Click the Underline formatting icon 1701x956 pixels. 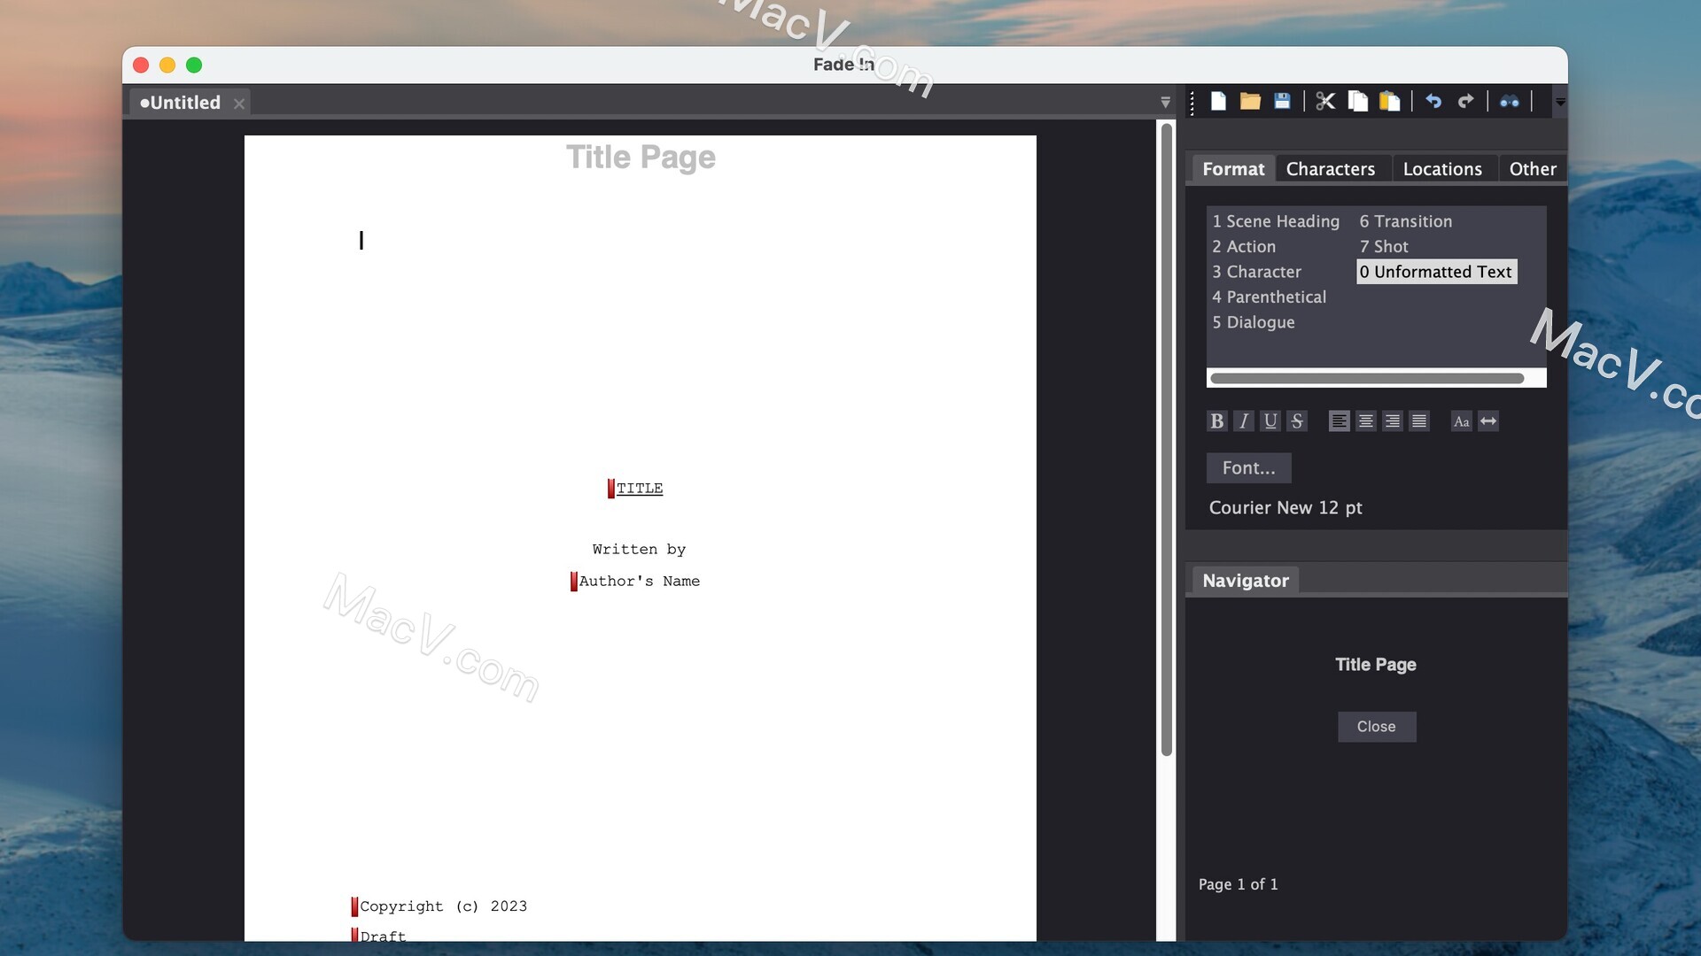[1271, 420]
